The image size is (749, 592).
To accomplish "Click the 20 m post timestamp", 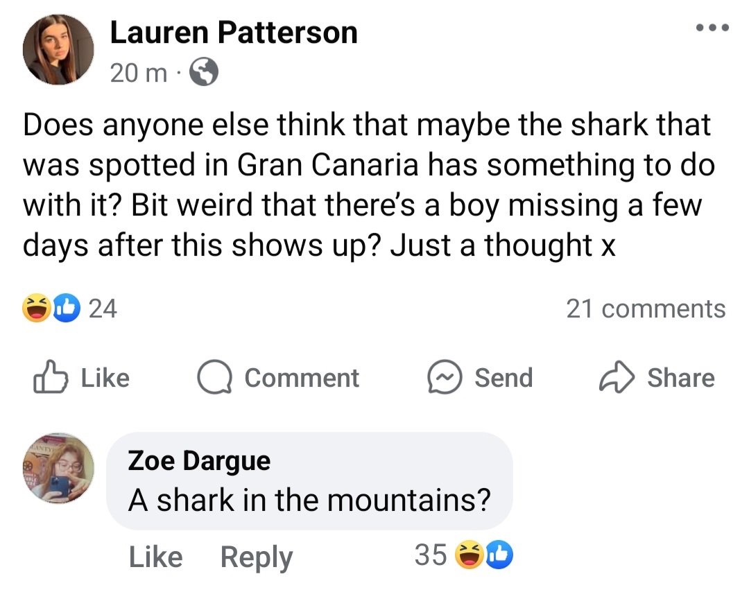I will click(x=138, y=73).
